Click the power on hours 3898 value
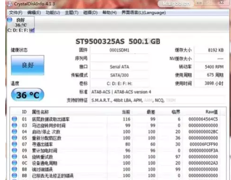 214,83
